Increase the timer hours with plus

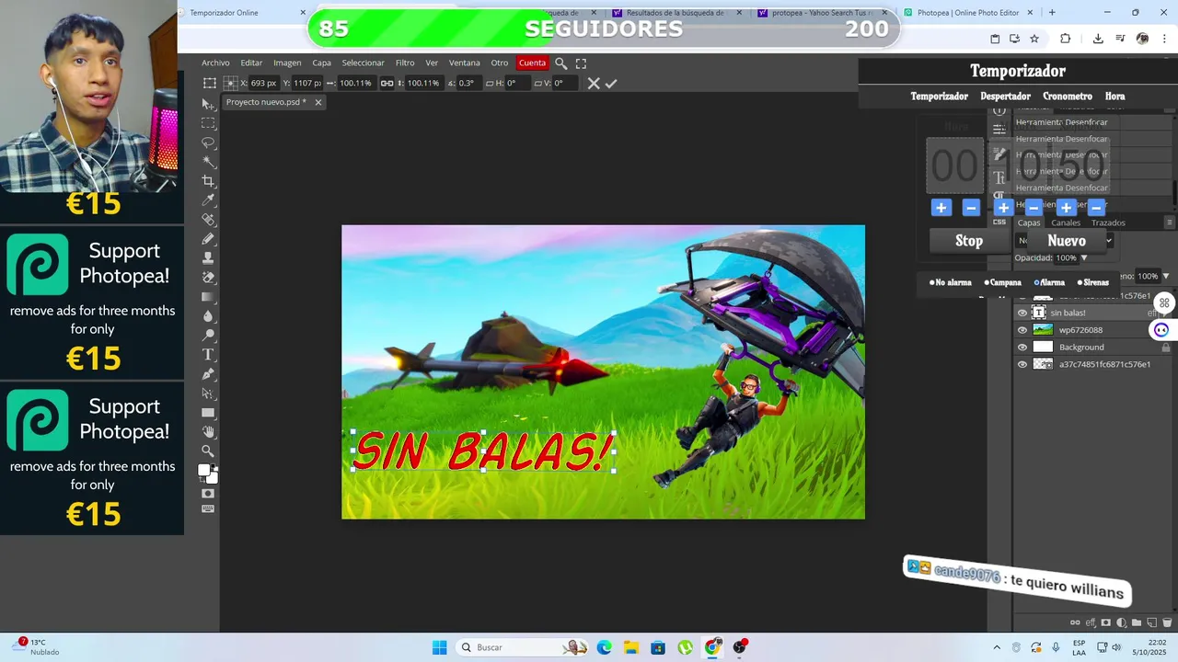coord(941,208)
